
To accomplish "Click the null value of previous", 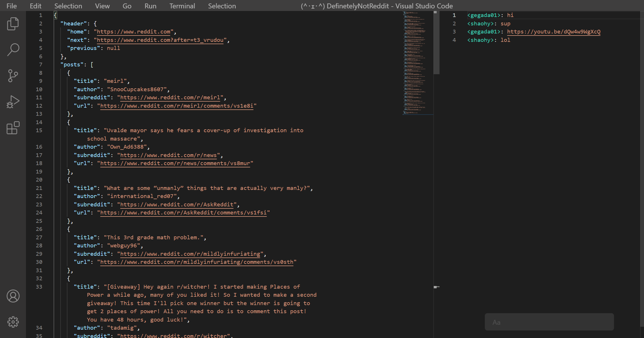I will 113,48.
